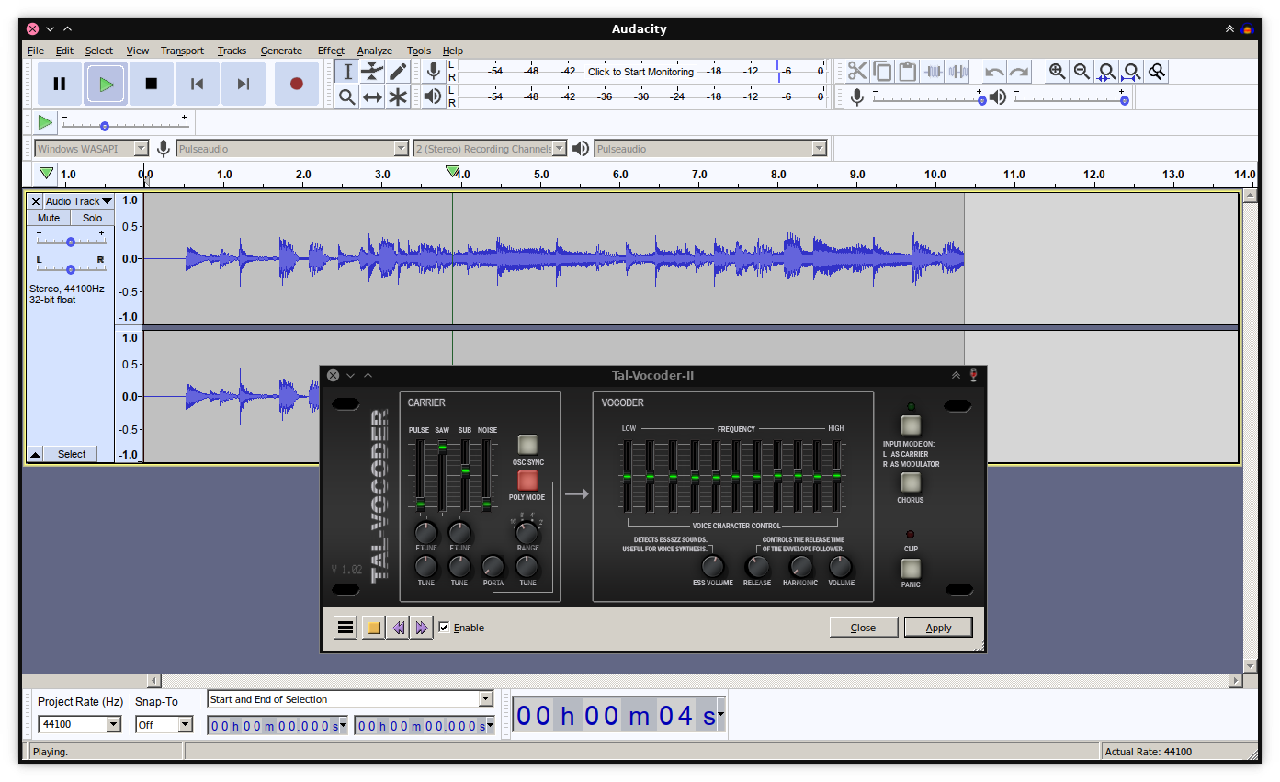Click the Trim audio icon
This screenshot has height=782, width=1280.
click(x=933, y=72)
